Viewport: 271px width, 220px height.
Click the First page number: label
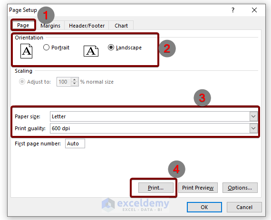[38, 143]
